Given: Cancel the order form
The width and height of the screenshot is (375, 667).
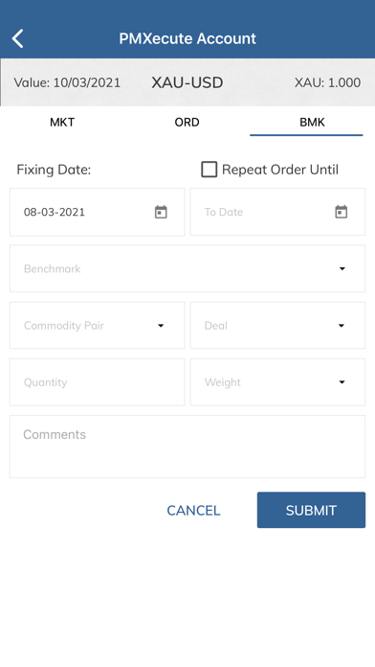Looking at the screenshot, I should tap(193, 510).
